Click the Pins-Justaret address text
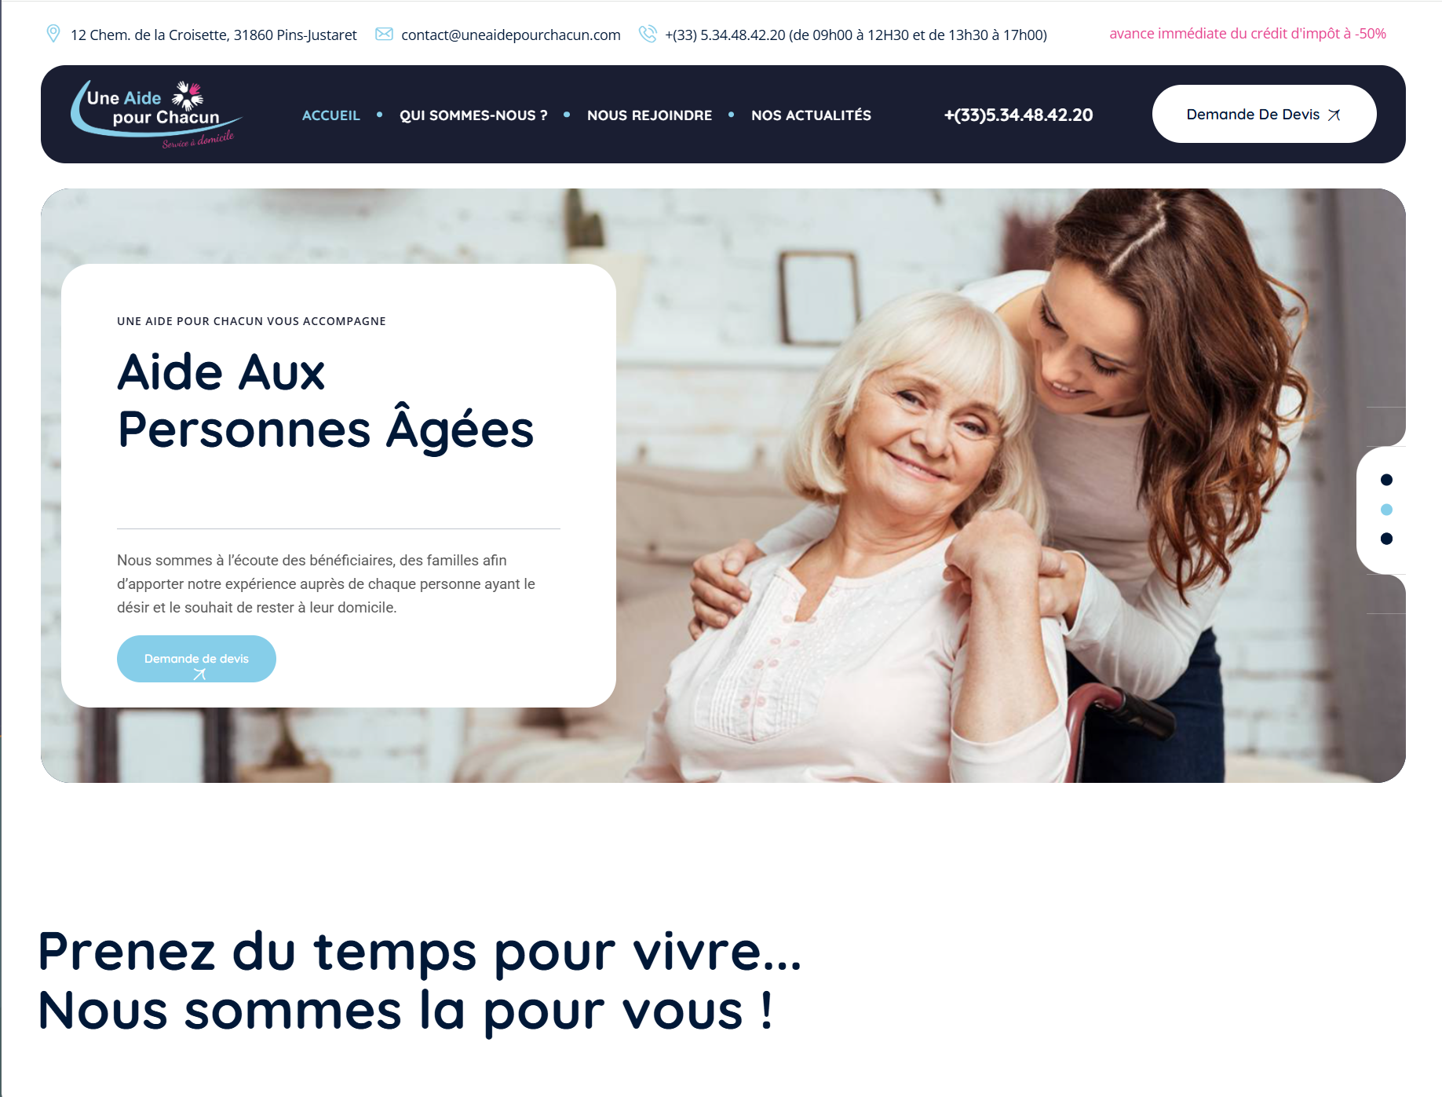 (214, 35)
